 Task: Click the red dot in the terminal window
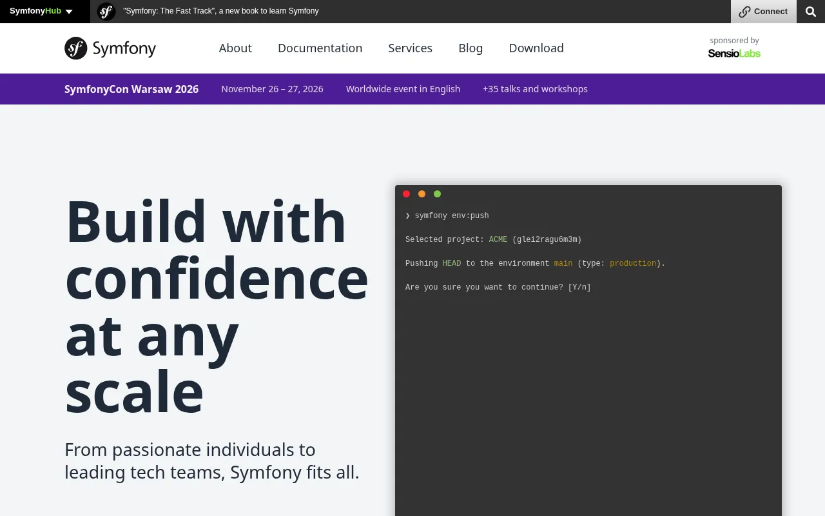pos(406,194)
